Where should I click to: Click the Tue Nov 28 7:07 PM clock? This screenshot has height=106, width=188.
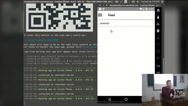coord(150,2)
